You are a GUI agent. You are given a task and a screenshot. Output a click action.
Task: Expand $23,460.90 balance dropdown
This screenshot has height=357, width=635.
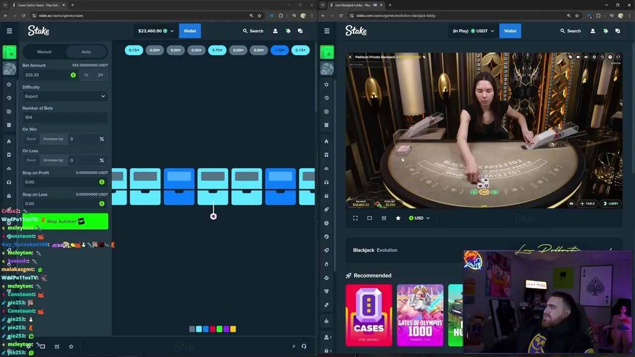tap(156, 31)
